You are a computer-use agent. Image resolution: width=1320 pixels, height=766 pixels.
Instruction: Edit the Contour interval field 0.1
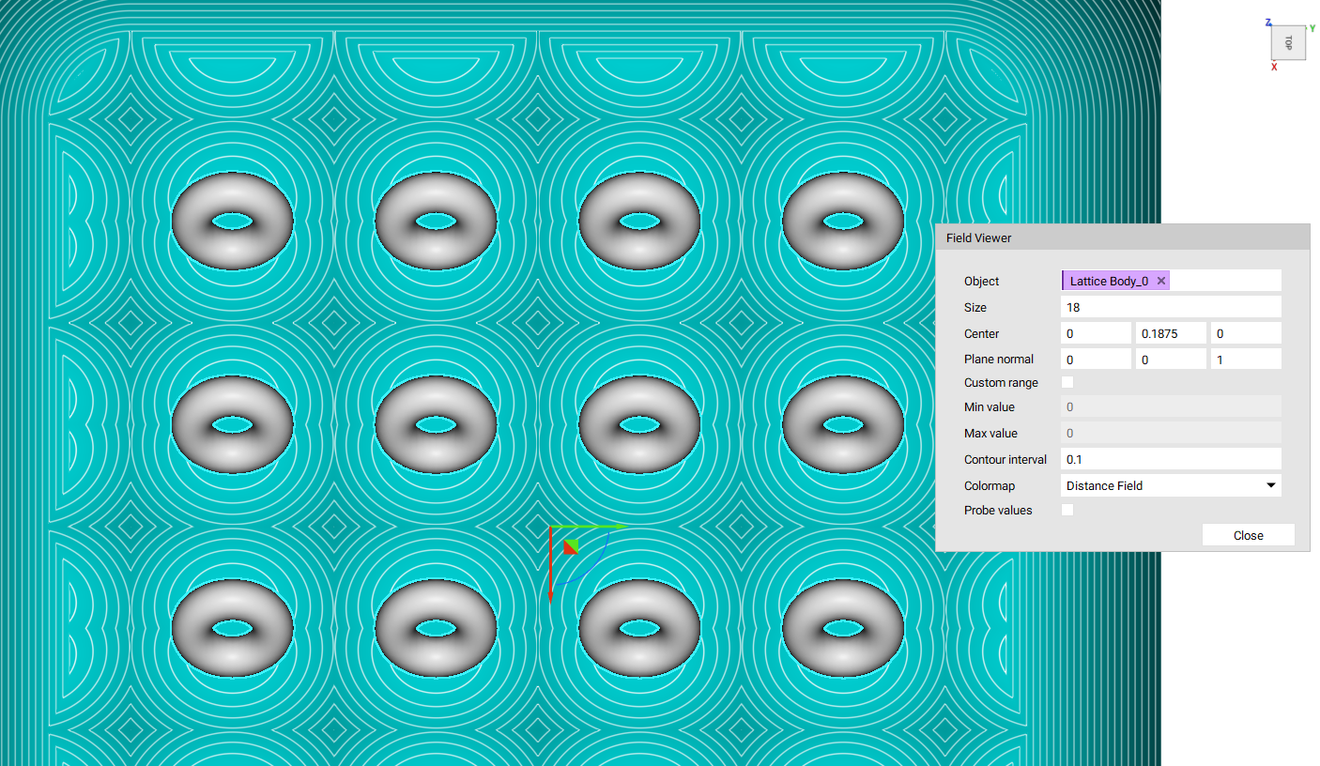(1171, 459)
